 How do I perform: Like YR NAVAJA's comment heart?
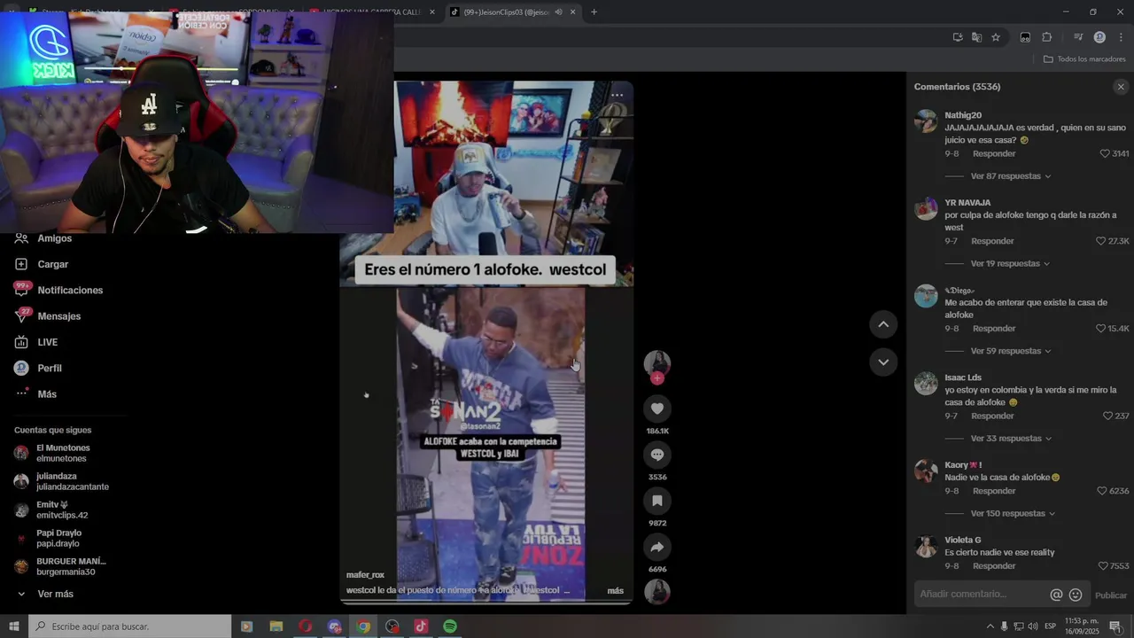click(1101, 241)
